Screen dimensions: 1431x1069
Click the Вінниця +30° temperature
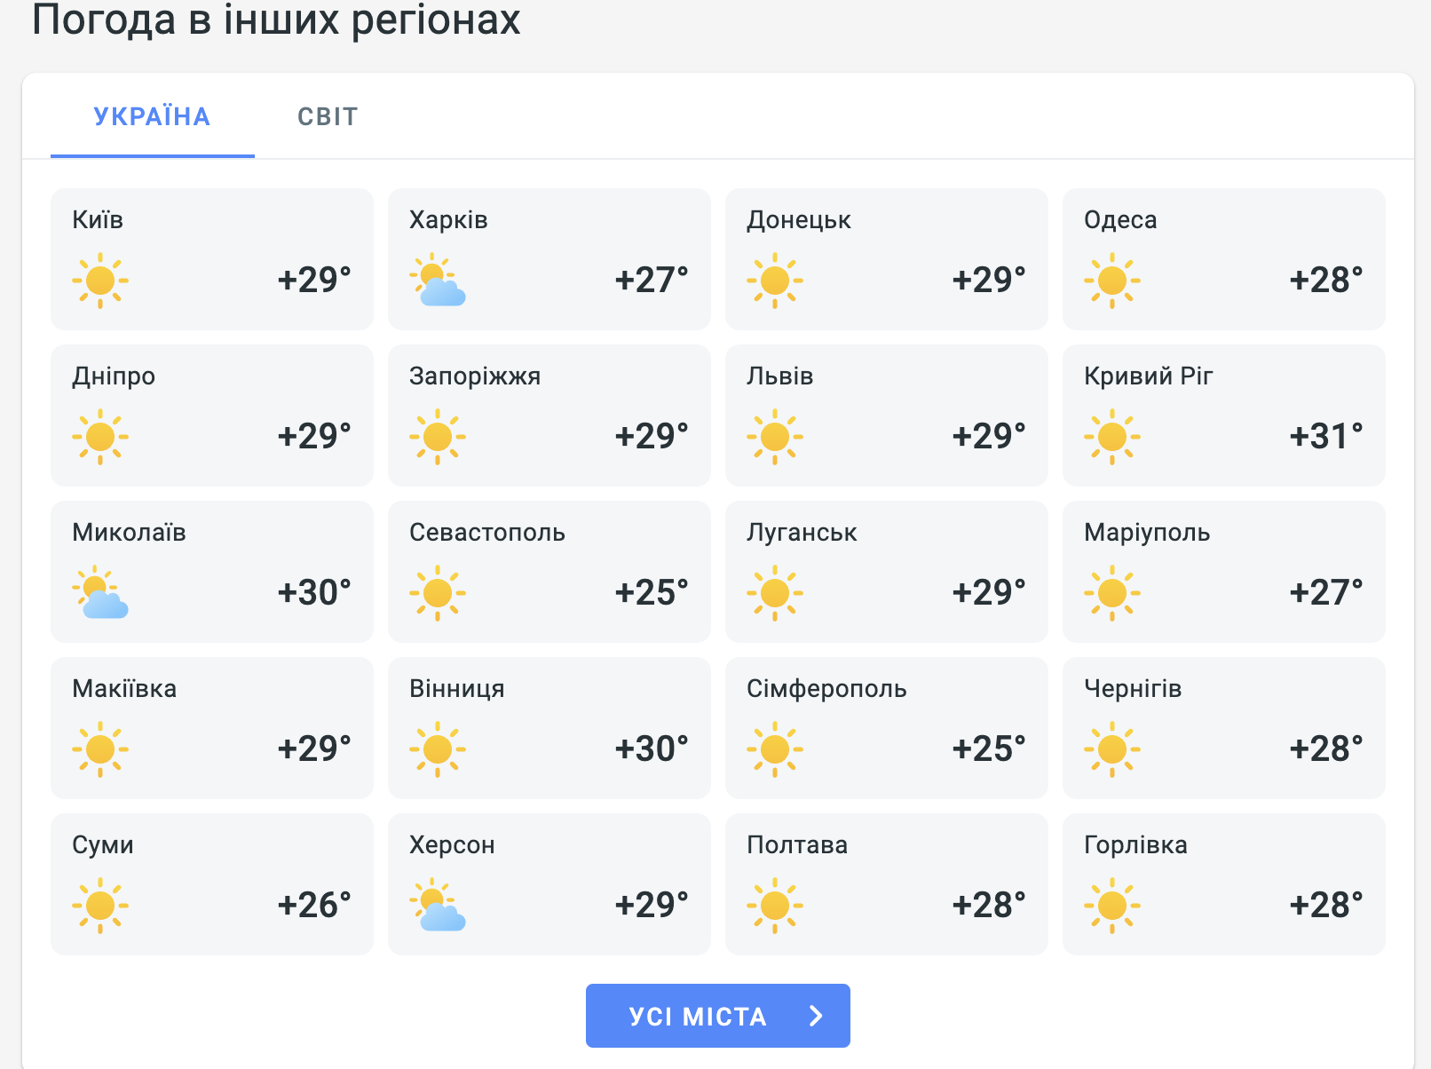652,748
